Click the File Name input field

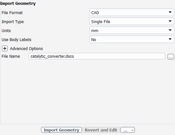97,56
